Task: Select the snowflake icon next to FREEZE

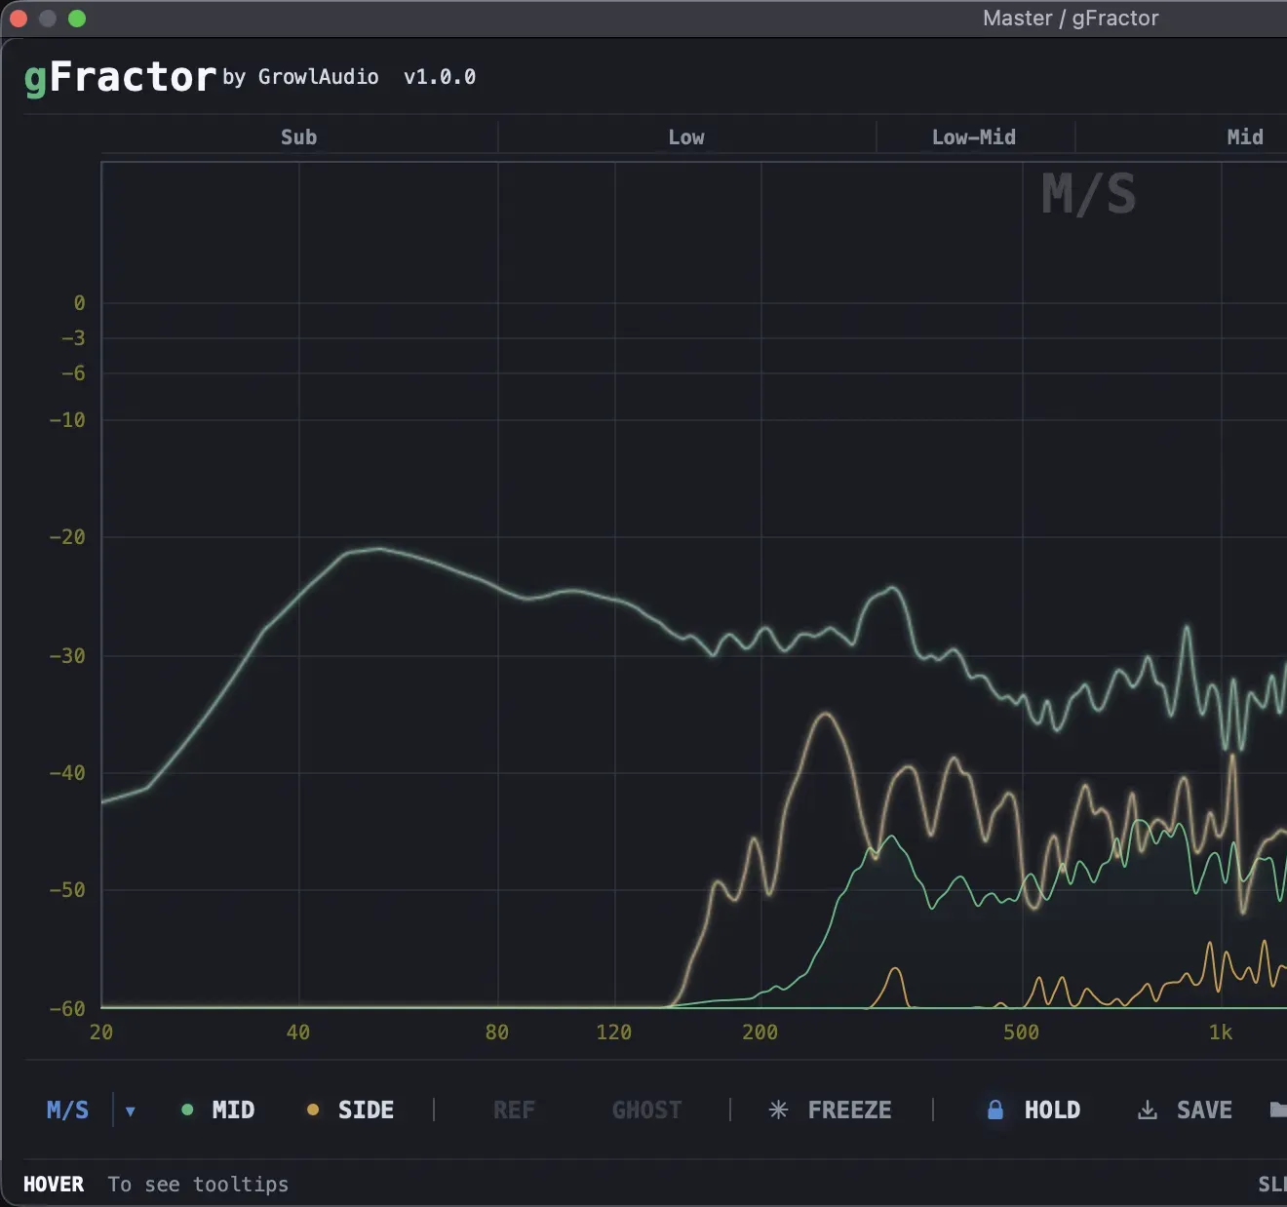Action: (777, 1110)
